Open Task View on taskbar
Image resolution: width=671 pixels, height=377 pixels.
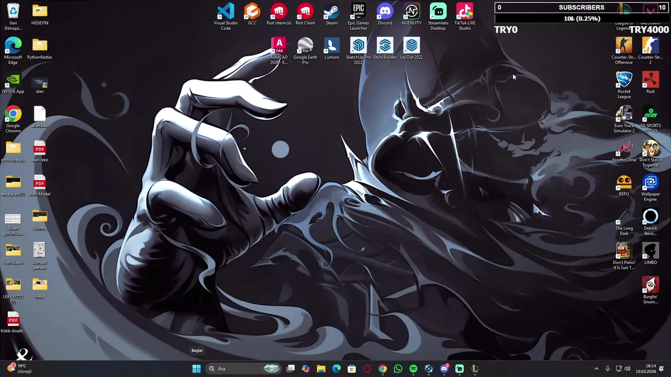click(x=291, y=369)
